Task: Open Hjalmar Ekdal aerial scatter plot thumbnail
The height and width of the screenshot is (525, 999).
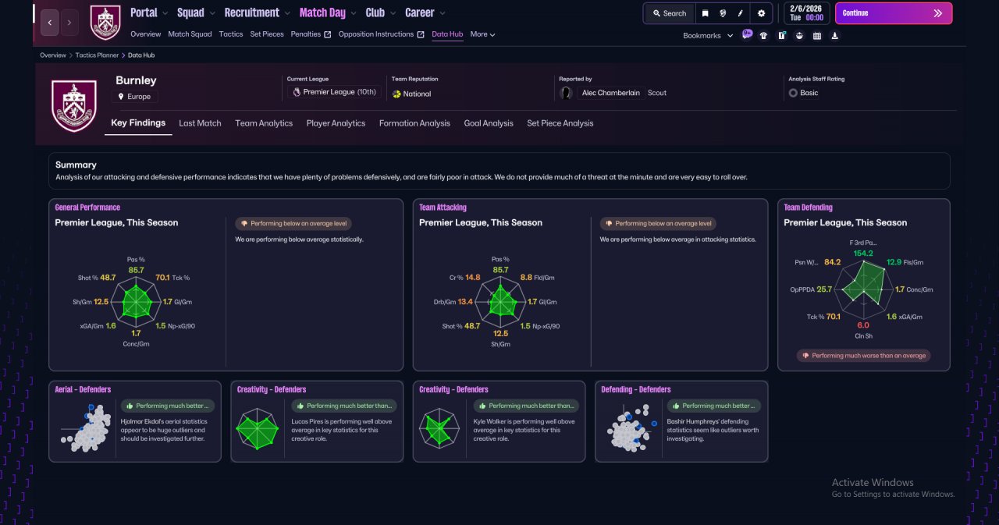Action: click(x=85, y=427)
